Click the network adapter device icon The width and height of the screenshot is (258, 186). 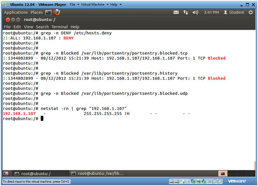(x=193, y=182)
